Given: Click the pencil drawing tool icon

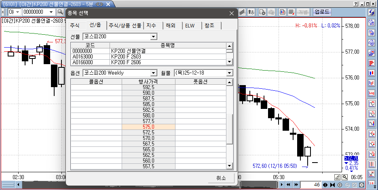Looking at the screenshot, I should [338, 177].
